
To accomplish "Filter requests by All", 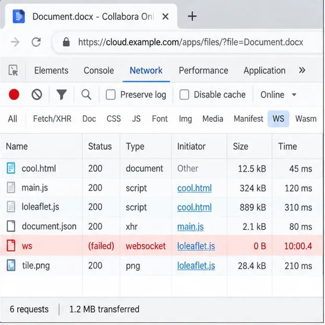I will point(13,119).
